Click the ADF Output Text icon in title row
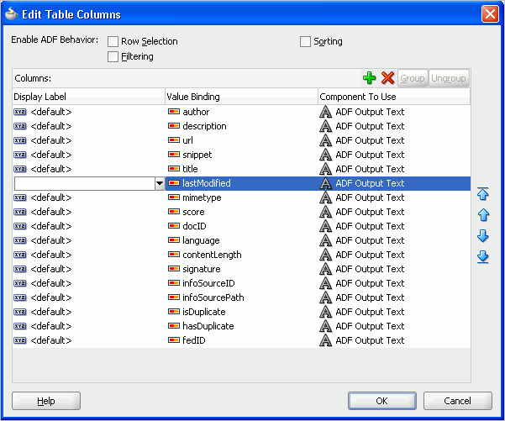The width and height of the screenshot is (505, 421). (326, 169)
